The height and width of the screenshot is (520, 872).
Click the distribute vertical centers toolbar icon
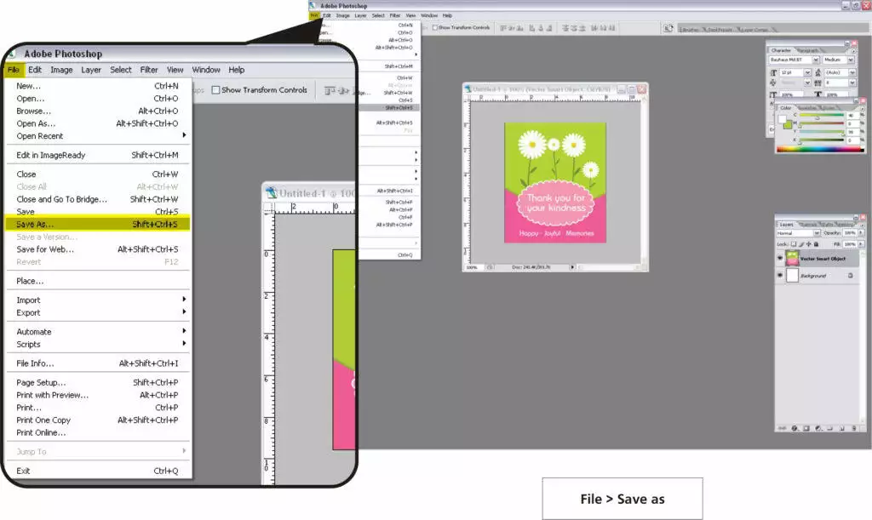click(x=574, y=27)
